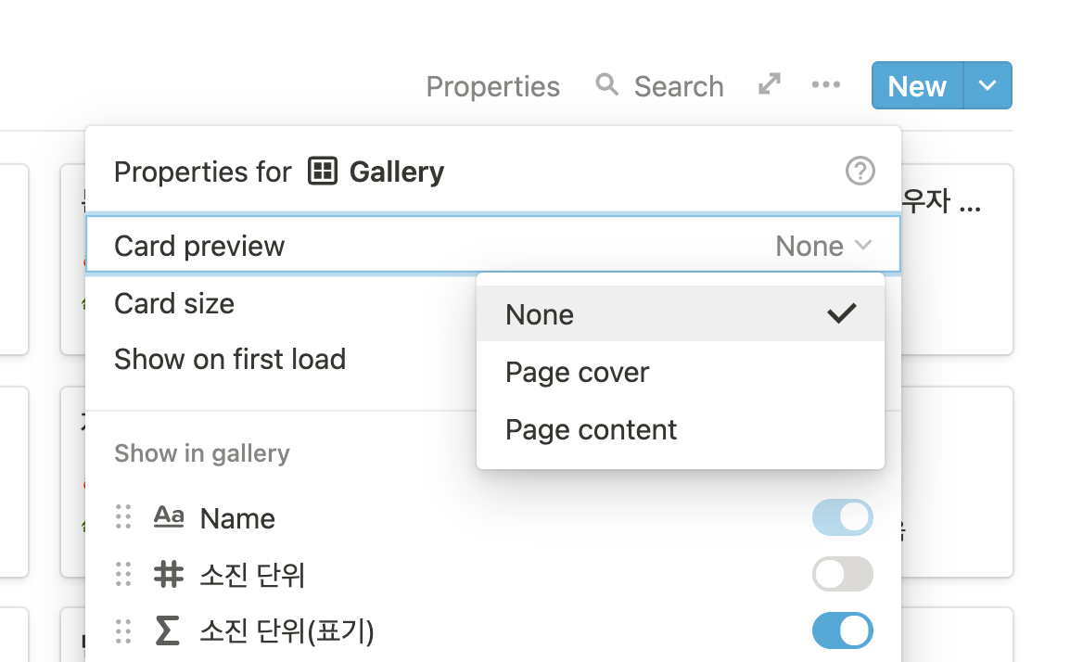1083x662 pixels.
Task: Open the Card preview None dropdown
Action: click(x=823, y=246)
